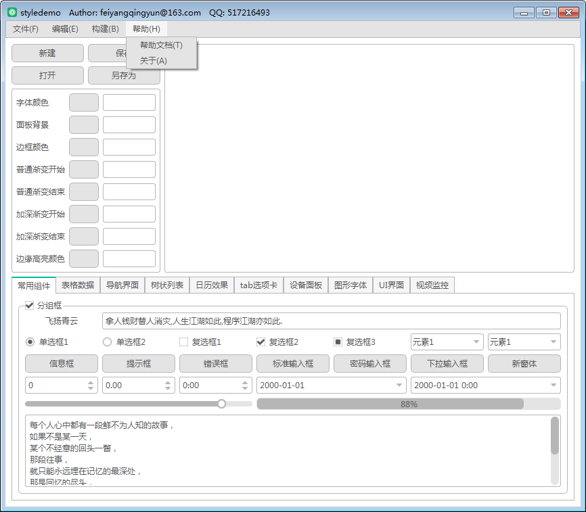Toggle the 复选框3 tri-state checkbox
Screen dimensions: 586x512
tap(338, 342)
